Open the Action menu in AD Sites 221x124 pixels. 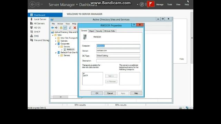pos(60,24)
